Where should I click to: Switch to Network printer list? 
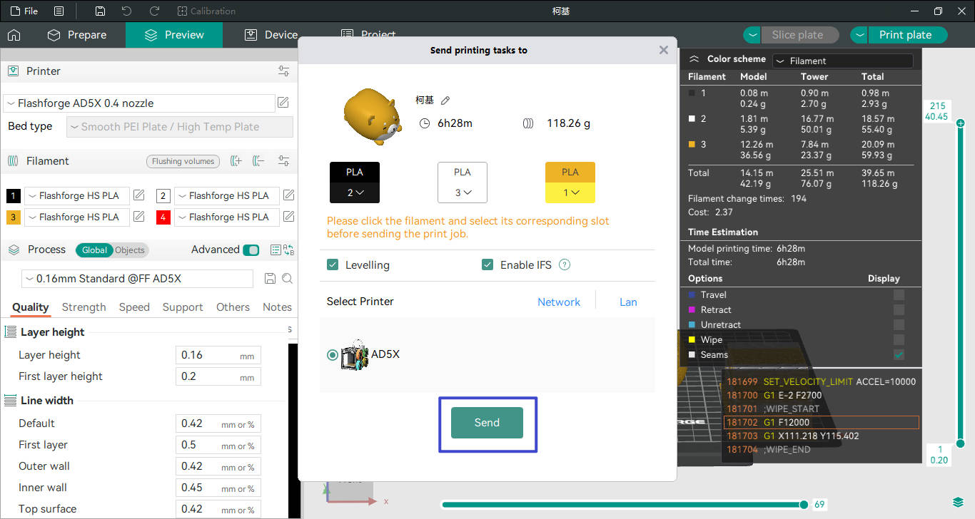[x=559, y=302]
